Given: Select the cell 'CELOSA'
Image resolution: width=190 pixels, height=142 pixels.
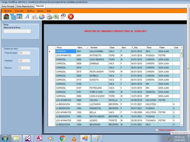Looking at the screenshot, I should (98, 100).
